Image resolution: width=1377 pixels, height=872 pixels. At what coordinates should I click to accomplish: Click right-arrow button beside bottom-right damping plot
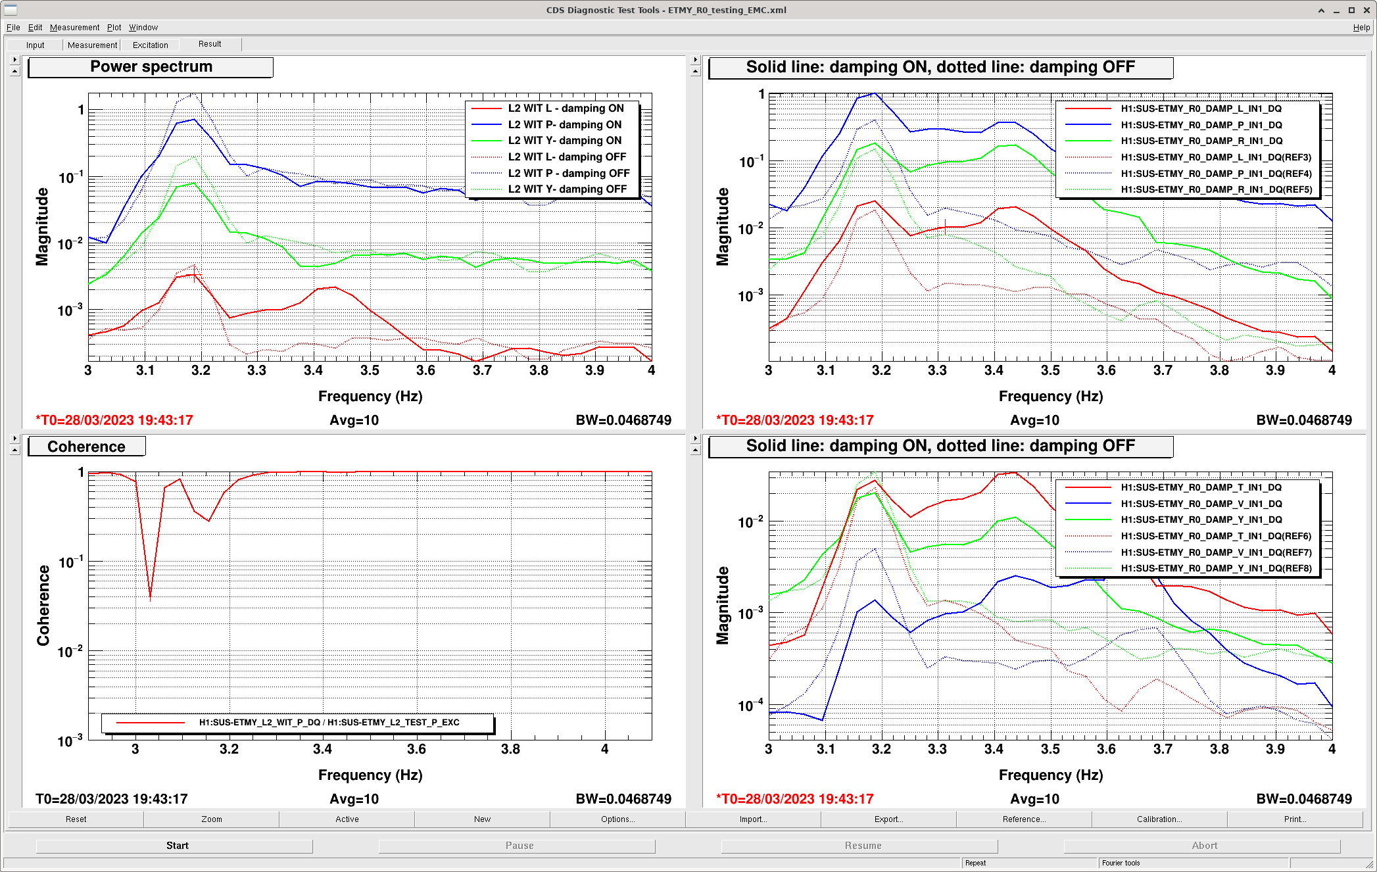click(696, 439)
